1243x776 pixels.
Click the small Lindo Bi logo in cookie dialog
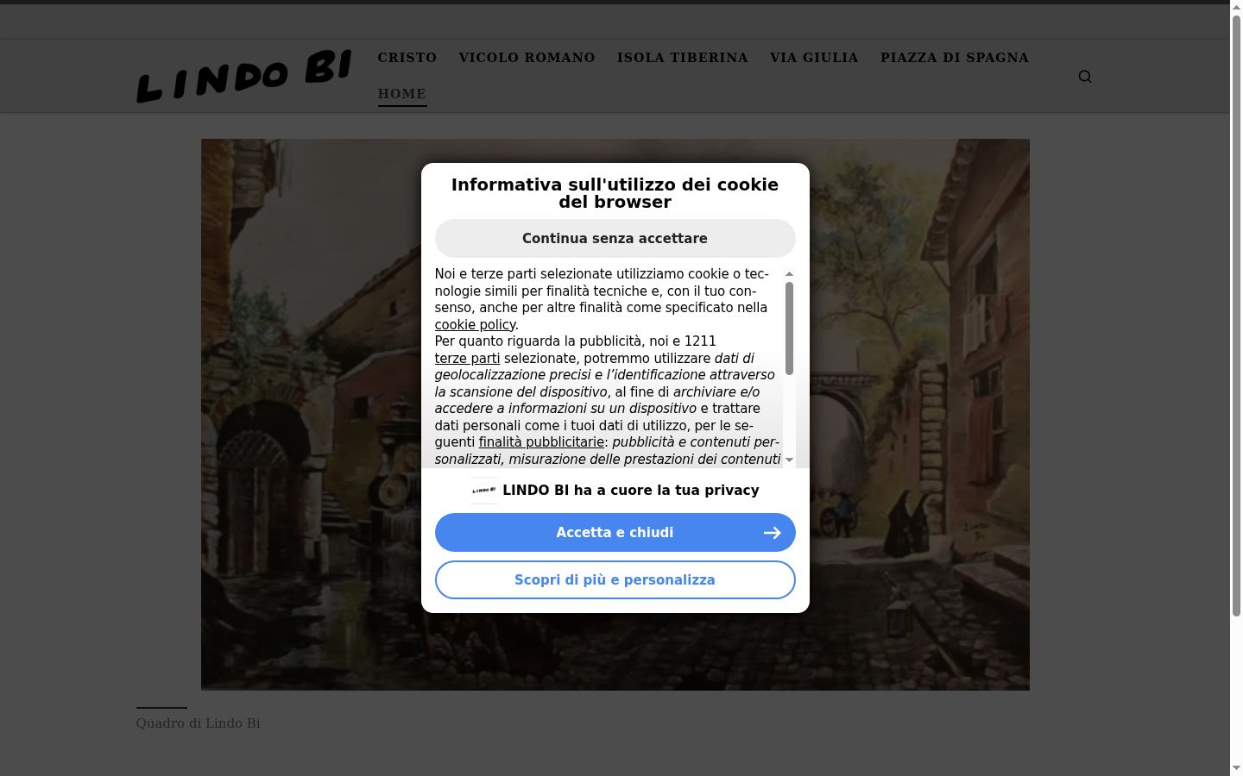pyautogui.click(x=484, y=491)
